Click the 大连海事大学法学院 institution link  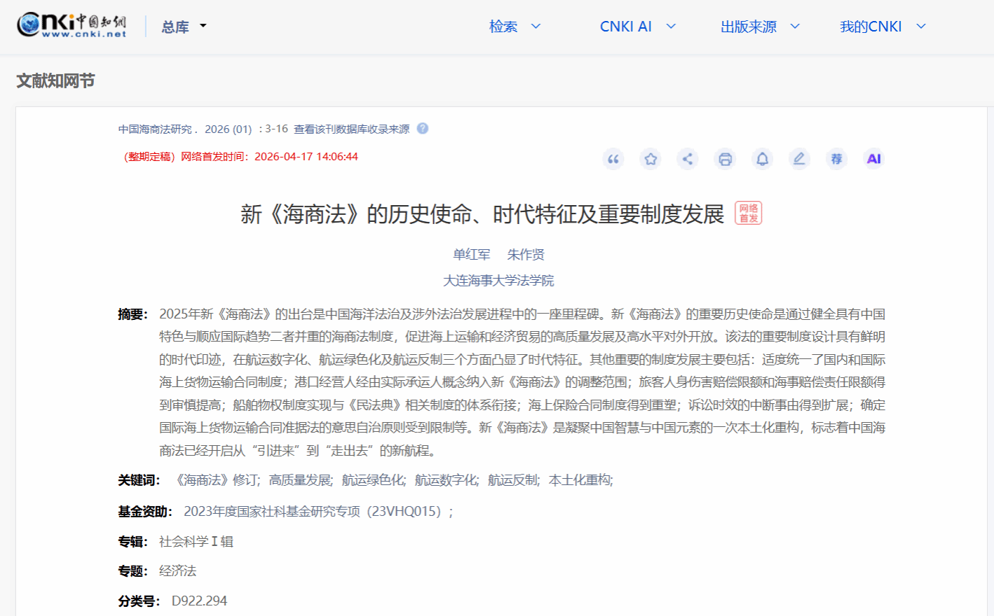tap(498, 281)
